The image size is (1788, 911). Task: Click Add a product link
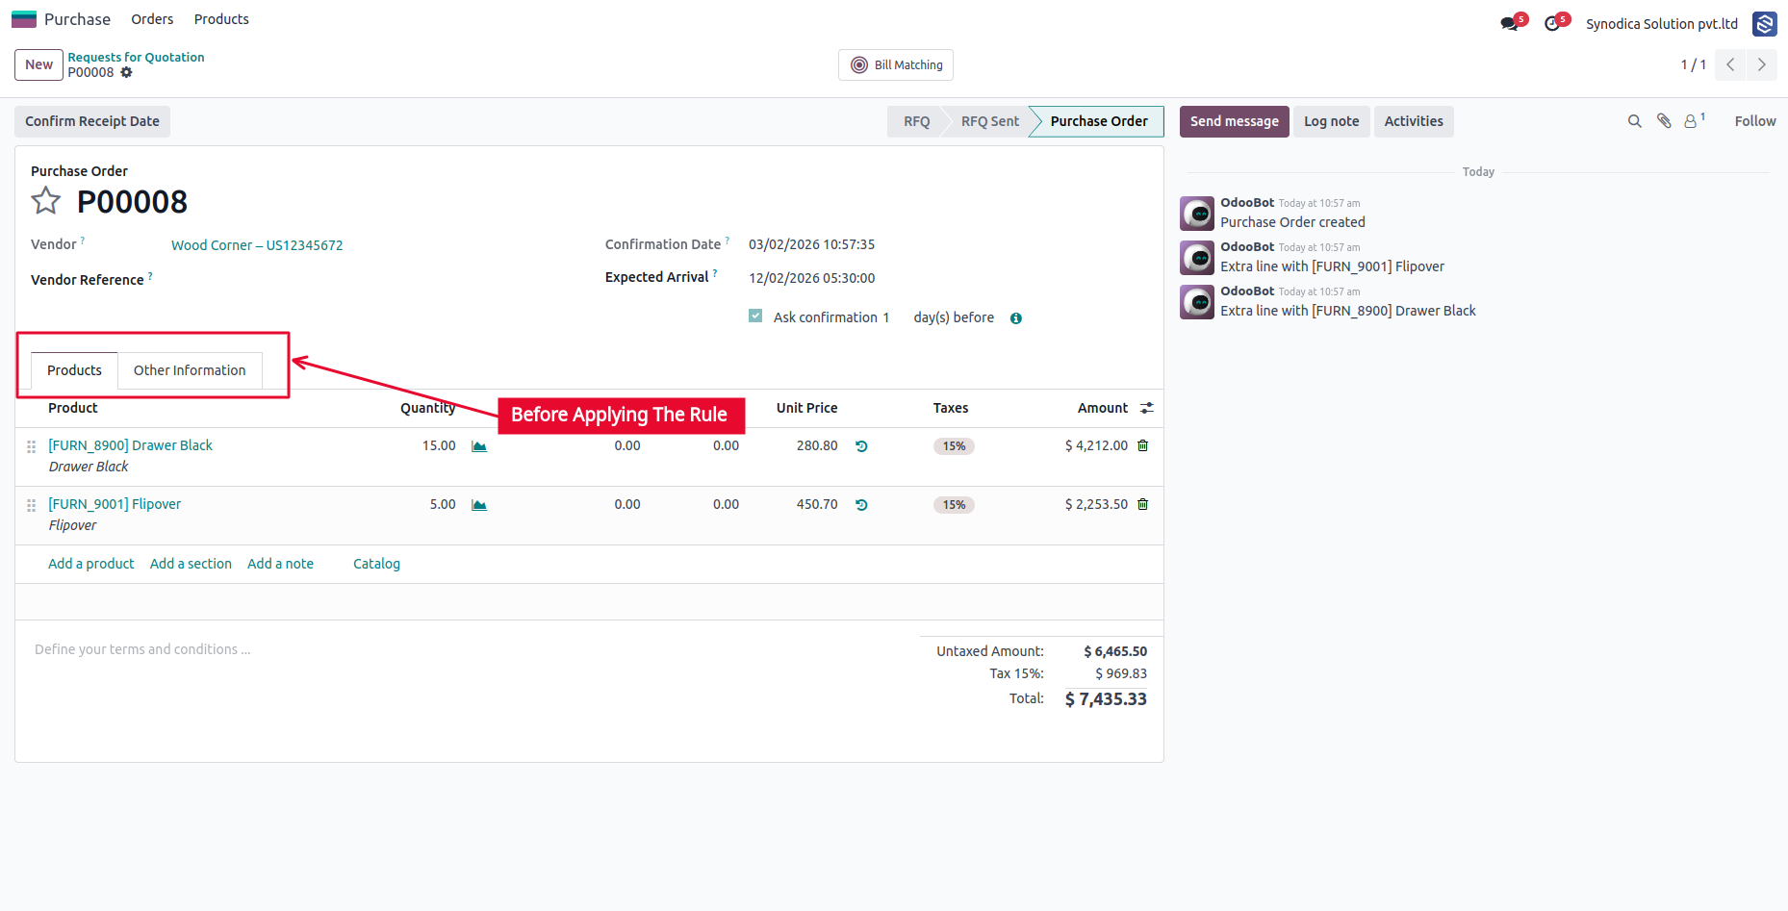(x=91, y=564)
